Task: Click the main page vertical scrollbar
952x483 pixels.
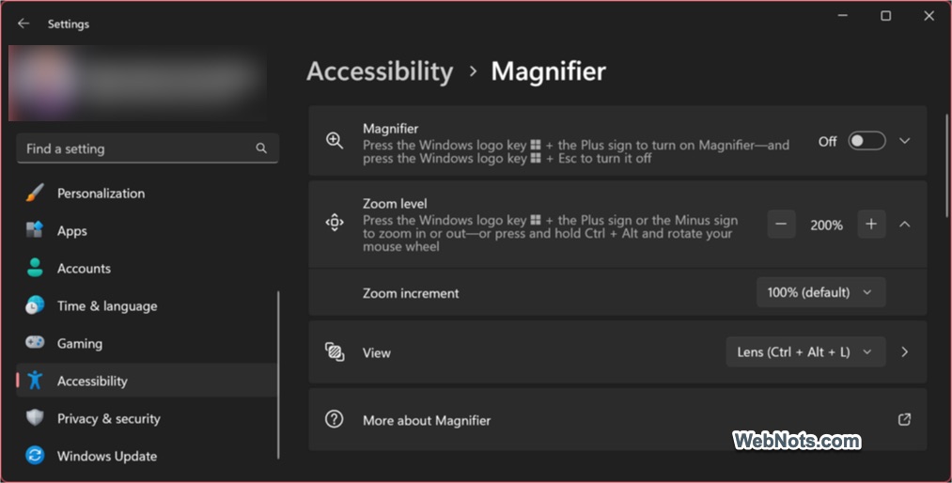Action: pos(946,165)
